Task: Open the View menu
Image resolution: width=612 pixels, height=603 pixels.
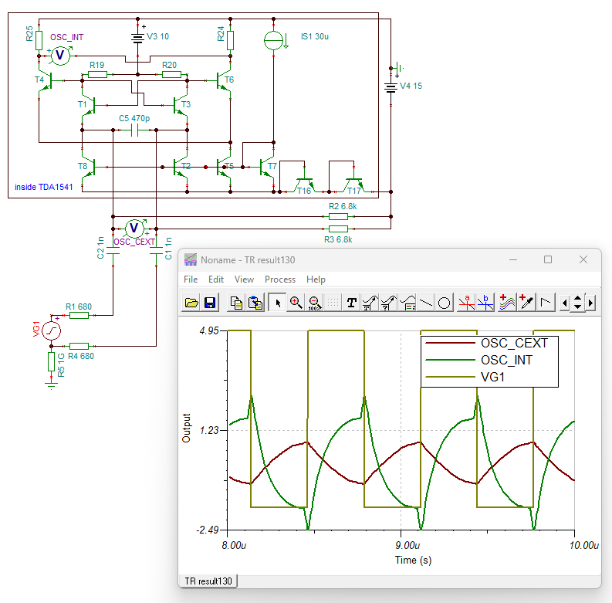Action: [244, 279]
